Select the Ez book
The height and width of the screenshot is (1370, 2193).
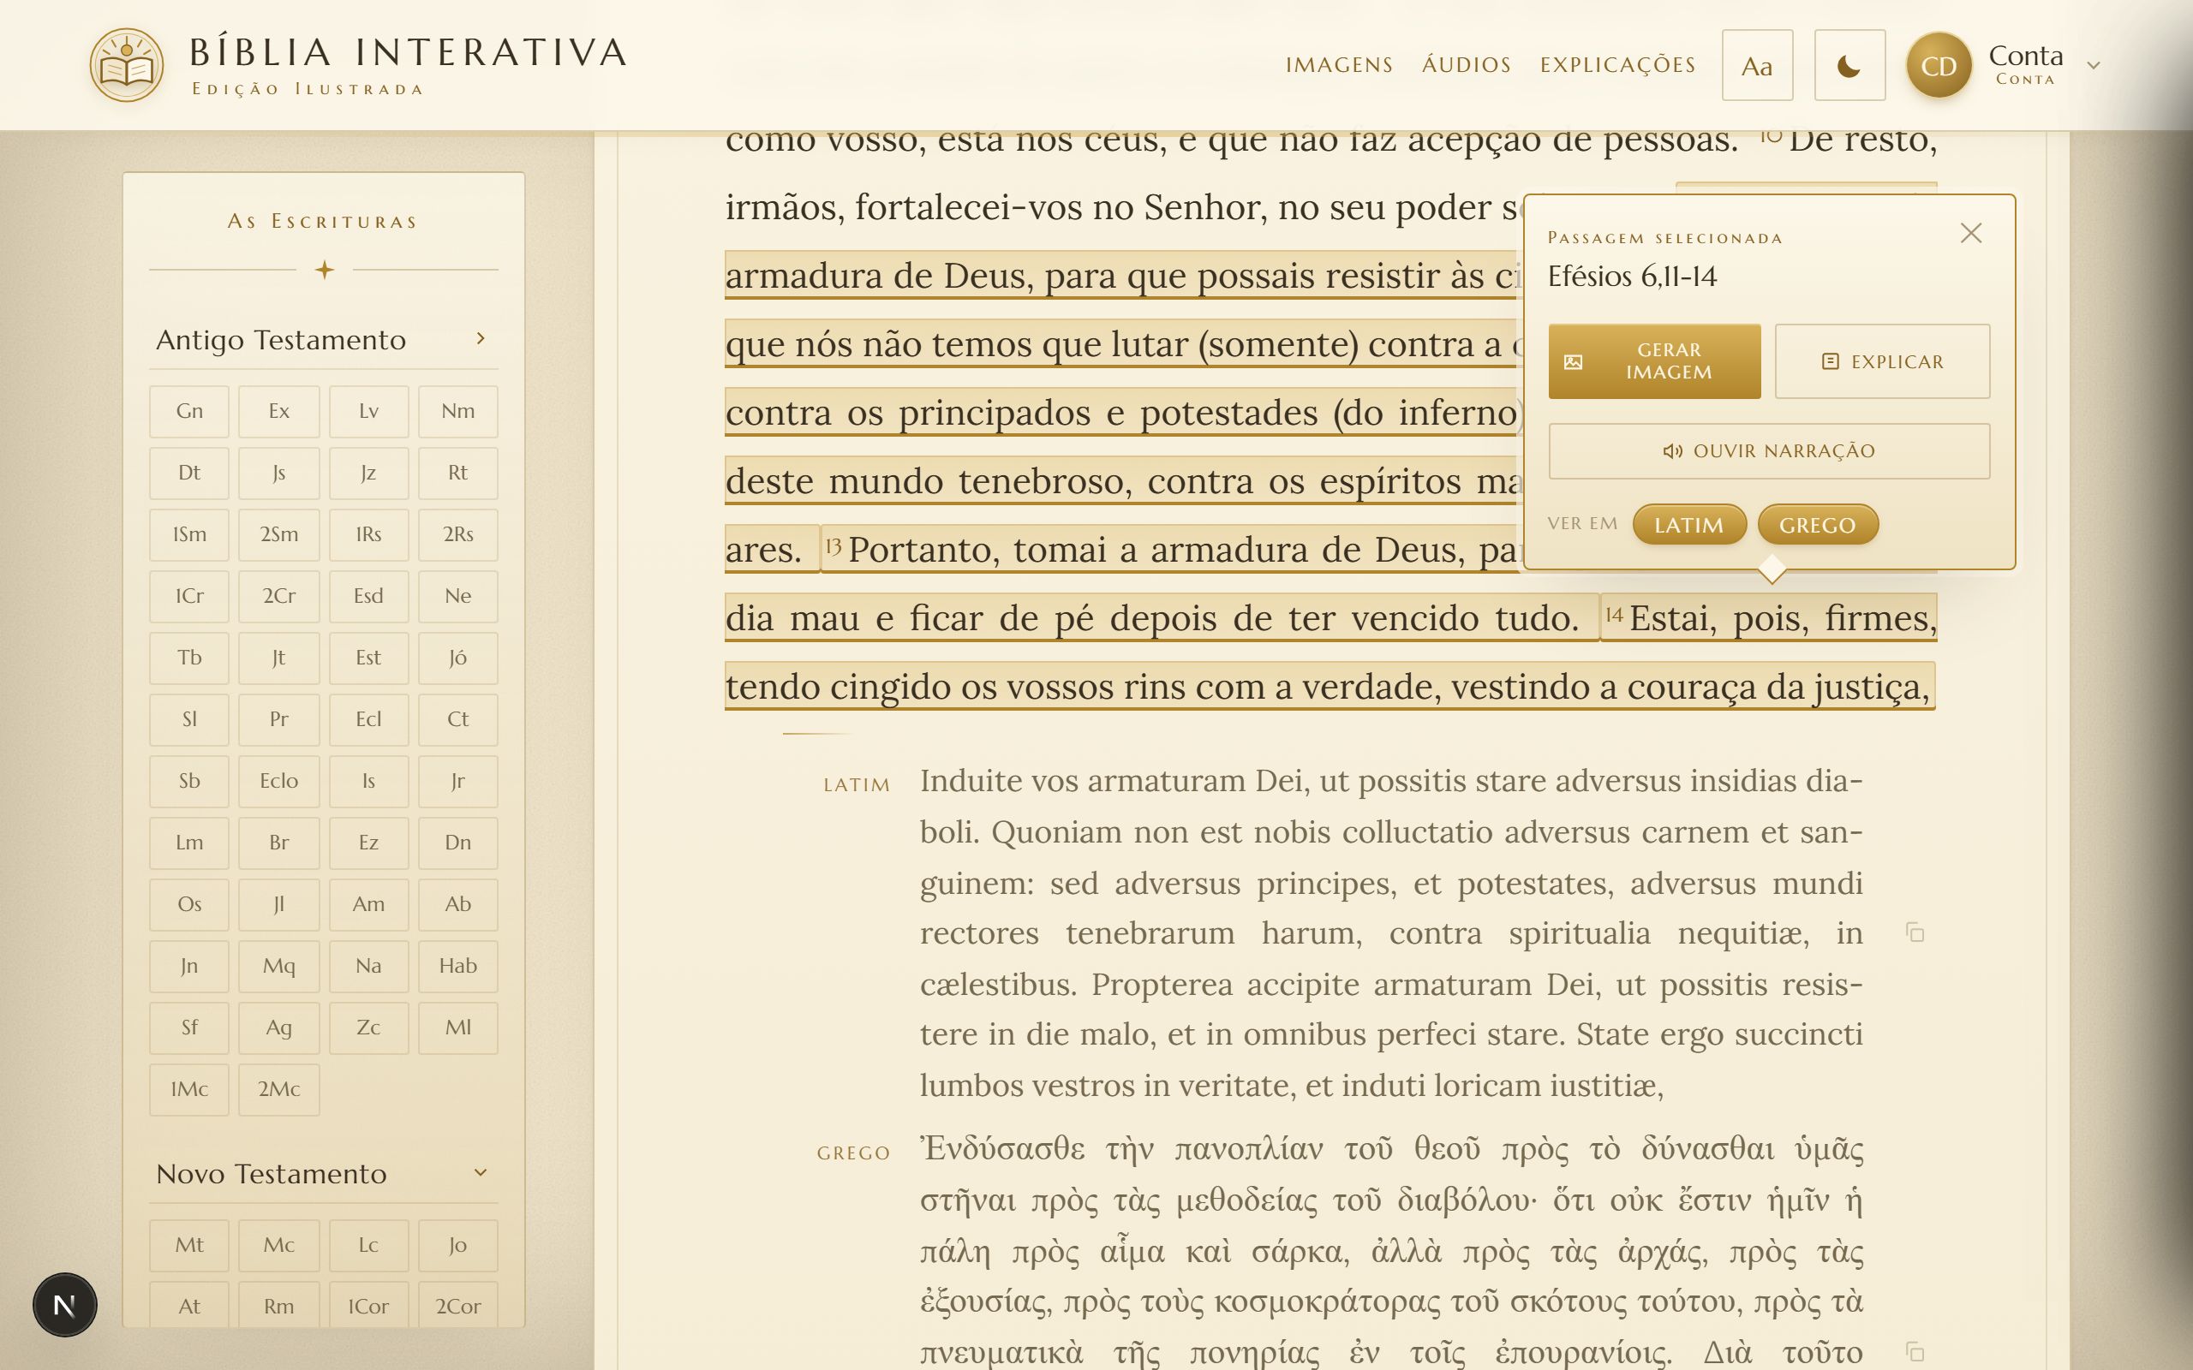(369, 843)
